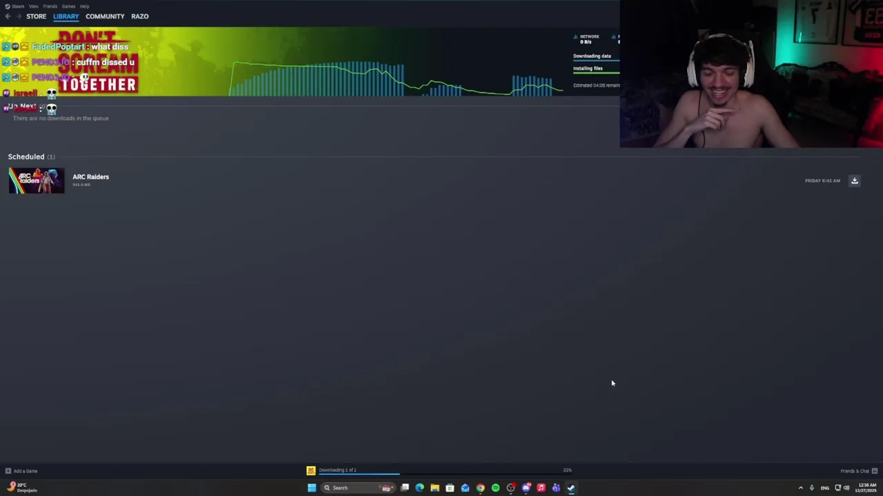
Task: Open Task View on the taskbar
Action: (405, 488)
